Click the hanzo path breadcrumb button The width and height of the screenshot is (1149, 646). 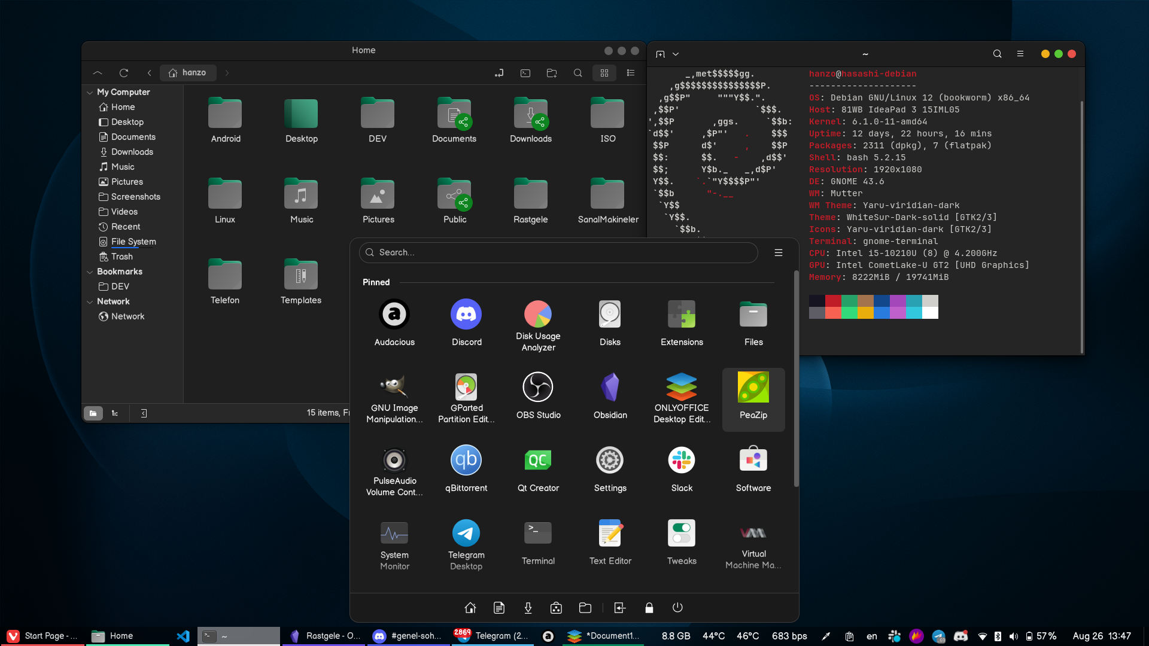[x=187, y=73]
